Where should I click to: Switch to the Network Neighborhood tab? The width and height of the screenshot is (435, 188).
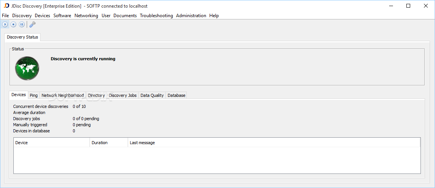pos(63,95)
